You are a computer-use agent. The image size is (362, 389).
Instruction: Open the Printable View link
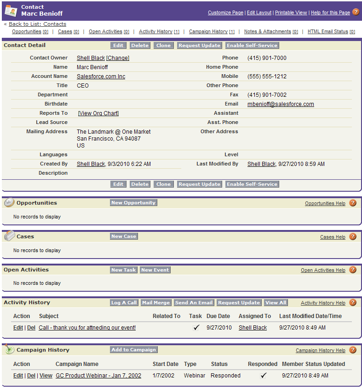(291, 12)
